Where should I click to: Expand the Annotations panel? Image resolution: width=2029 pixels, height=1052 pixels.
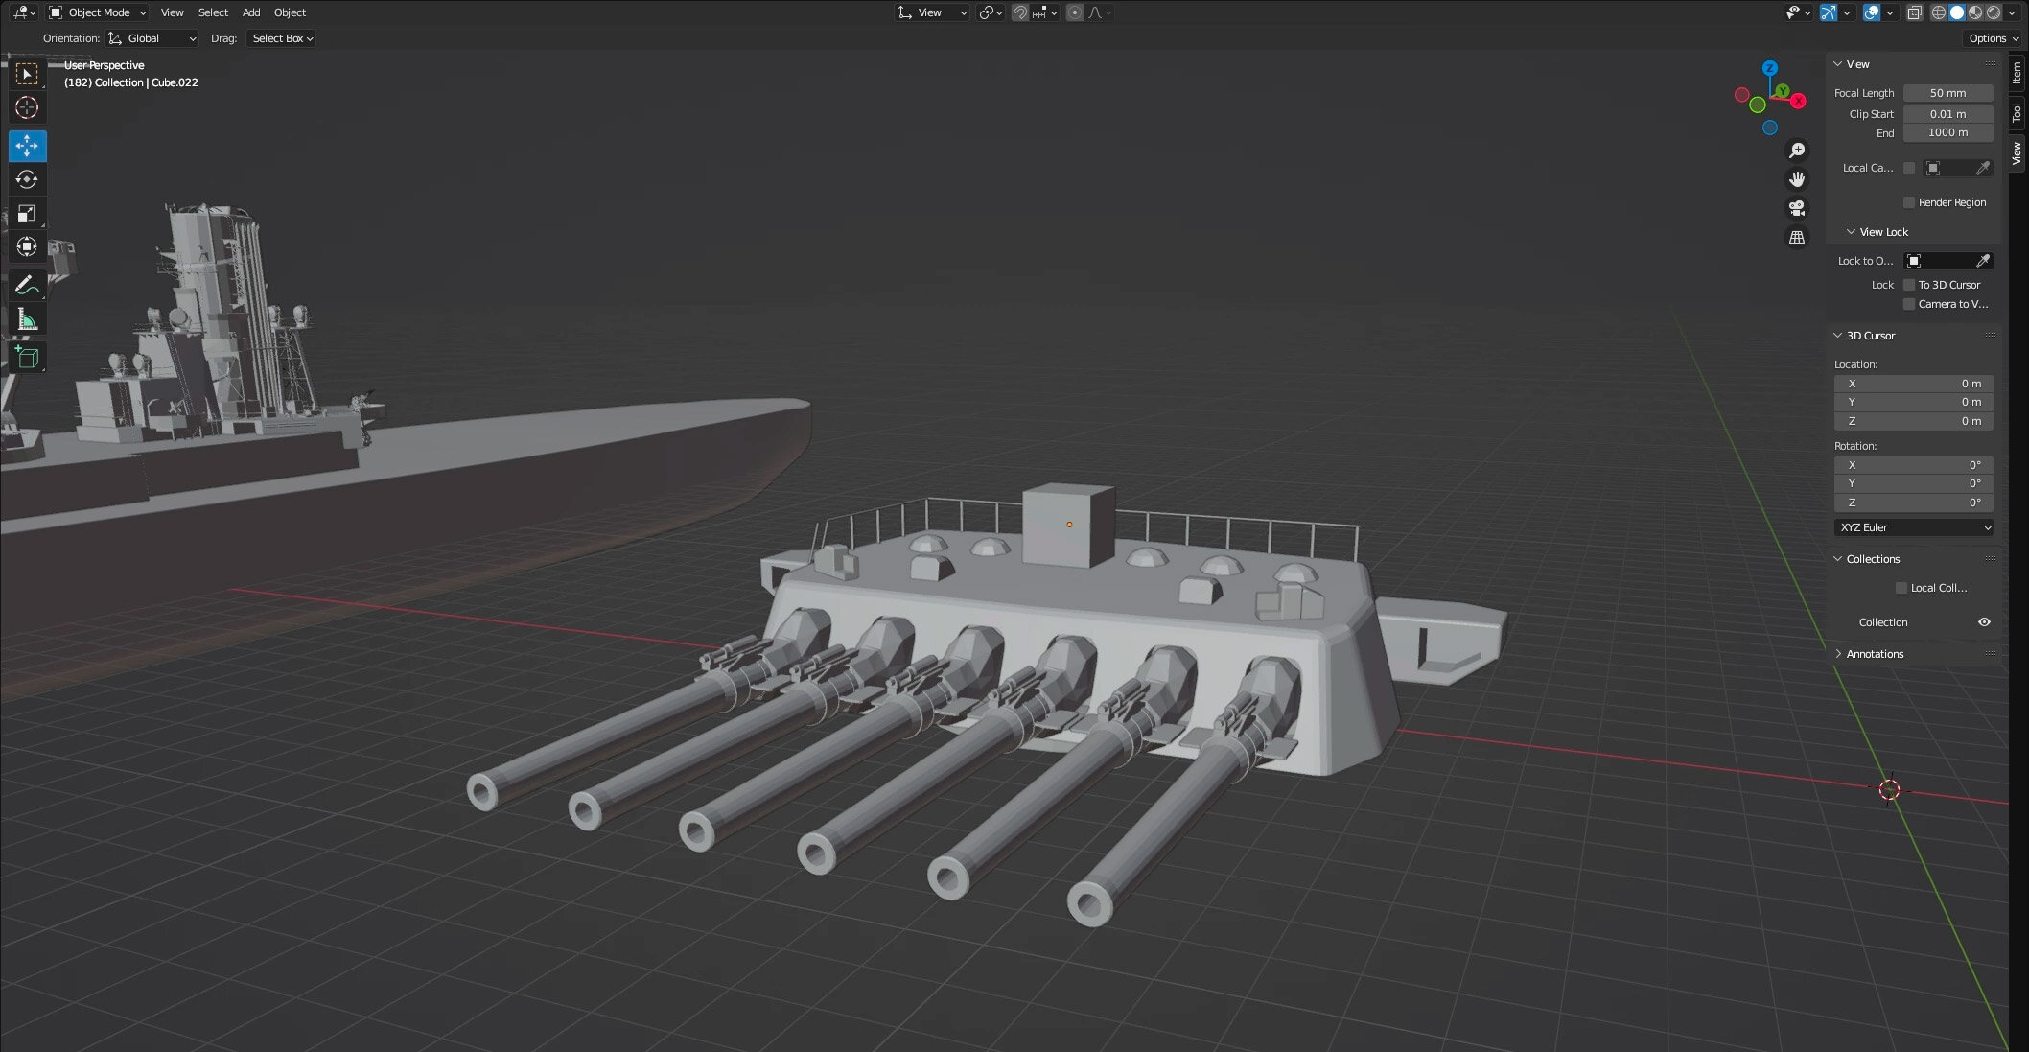[1838, 654]
